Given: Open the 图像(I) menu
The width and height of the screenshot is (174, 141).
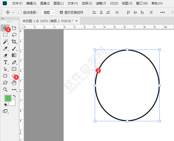Looking at the screenshot, I should (x=45, y=3).
